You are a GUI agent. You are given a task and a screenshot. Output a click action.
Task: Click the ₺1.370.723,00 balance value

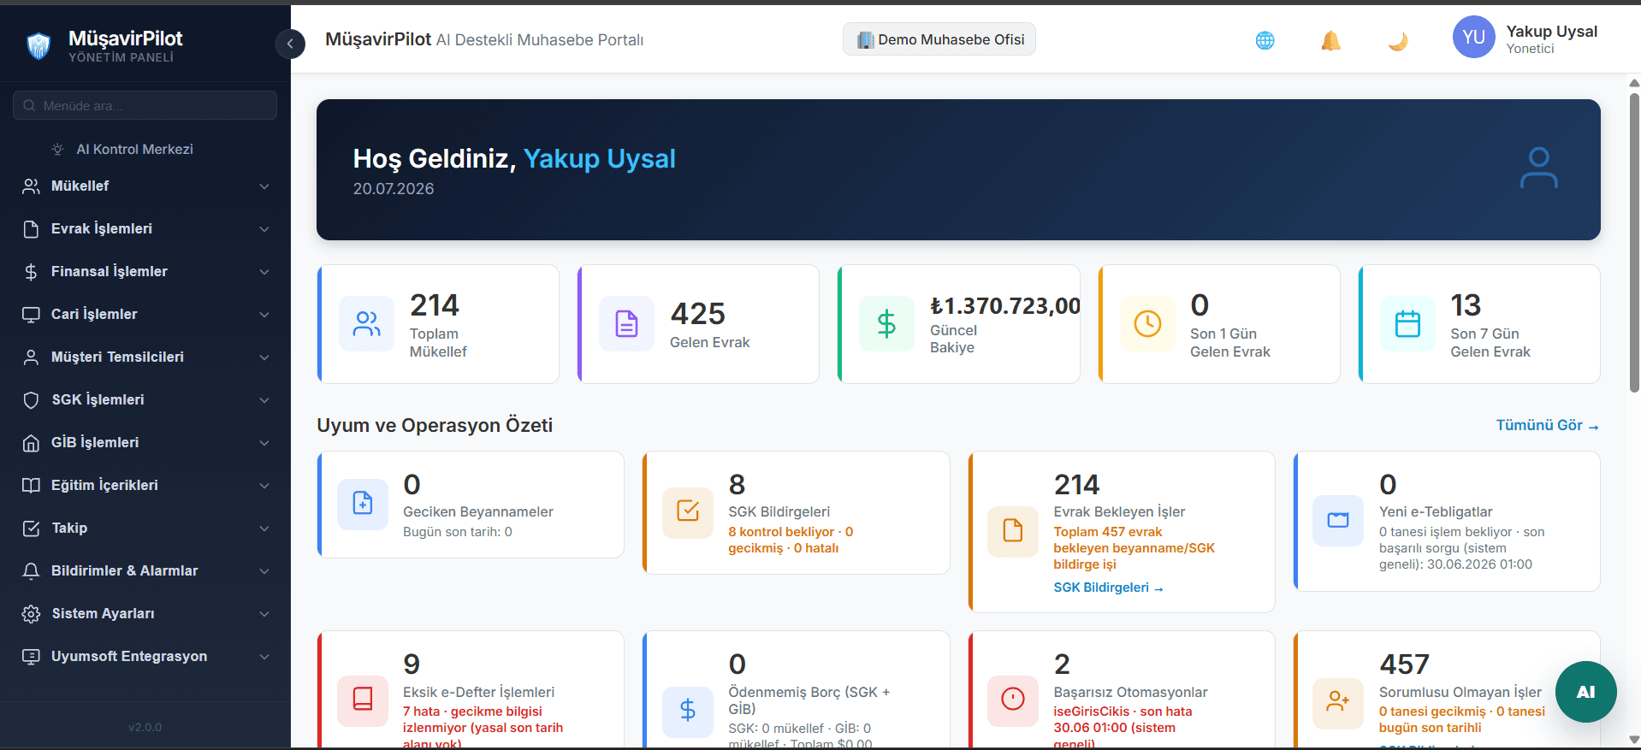pos(1005,306)
